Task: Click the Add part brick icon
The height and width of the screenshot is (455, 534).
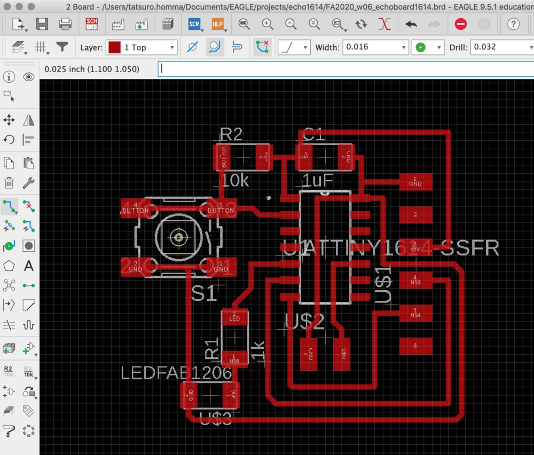Action: click(9, 348)
